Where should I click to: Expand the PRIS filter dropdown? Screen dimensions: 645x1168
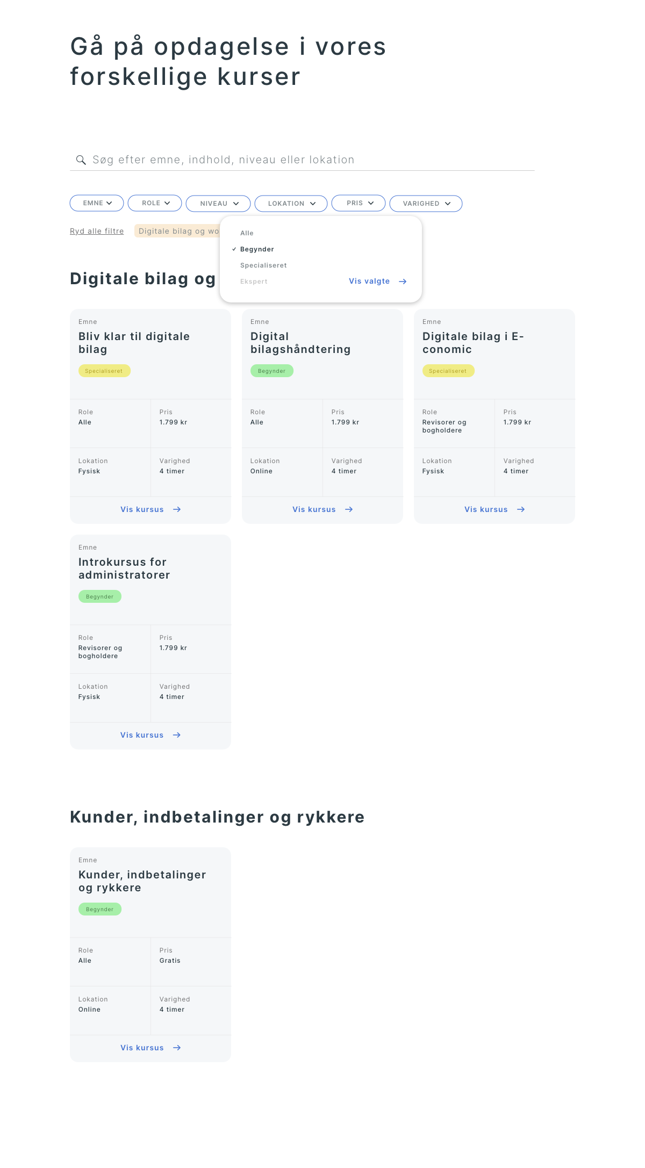click(359, 203)
